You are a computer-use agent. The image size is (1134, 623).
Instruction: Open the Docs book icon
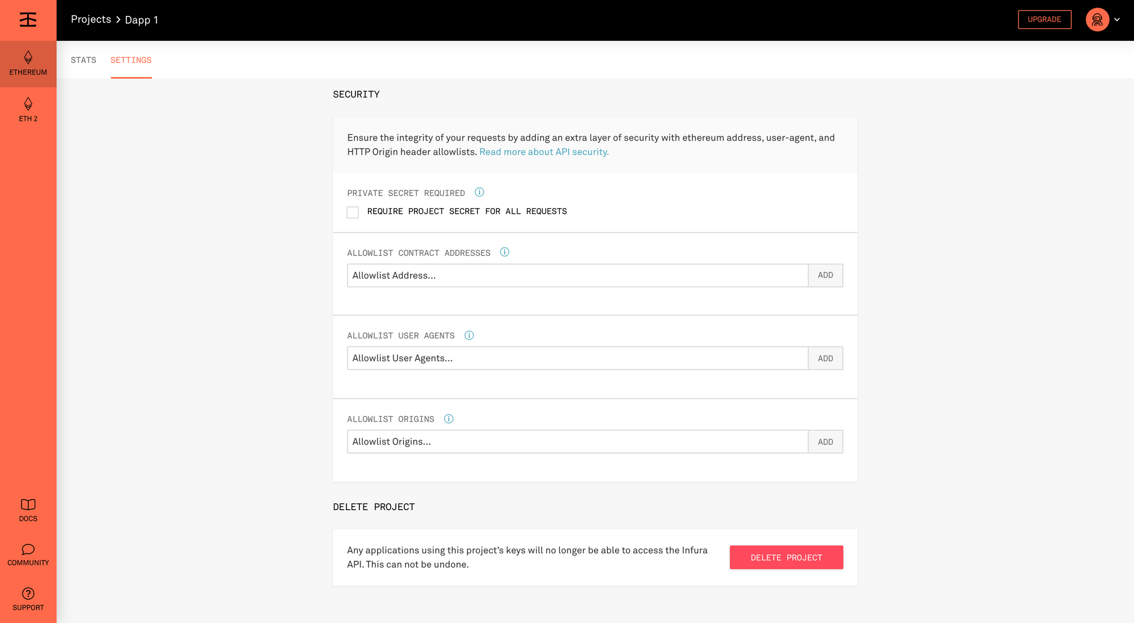click(28, 505)
